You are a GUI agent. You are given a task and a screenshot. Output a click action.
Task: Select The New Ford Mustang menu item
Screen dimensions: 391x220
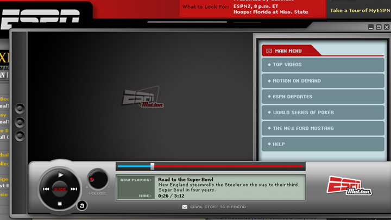point(323,128)
